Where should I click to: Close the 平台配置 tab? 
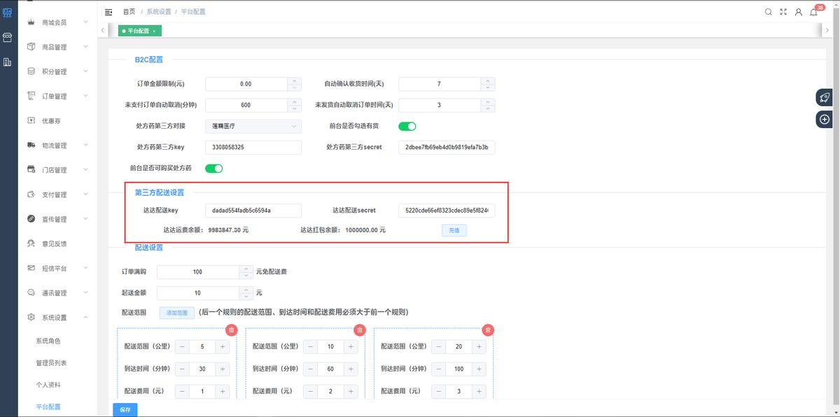(154, 31)
